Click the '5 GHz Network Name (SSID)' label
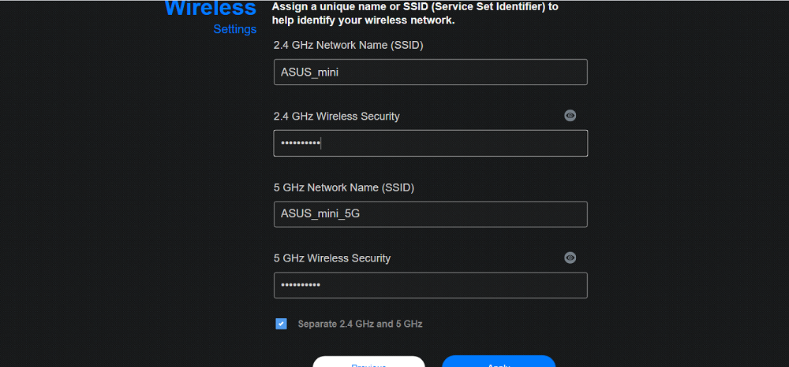Screen dimensions: 789x367 coord(344,187)
